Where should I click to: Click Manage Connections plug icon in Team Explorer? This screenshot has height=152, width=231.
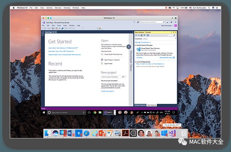click(x=144, y=35)
